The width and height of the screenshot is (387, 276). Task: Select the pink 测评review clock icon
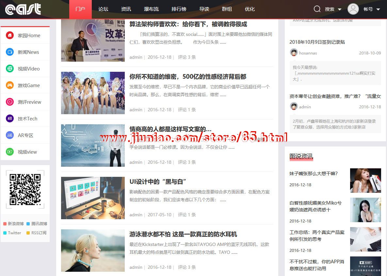click(10, 102)
